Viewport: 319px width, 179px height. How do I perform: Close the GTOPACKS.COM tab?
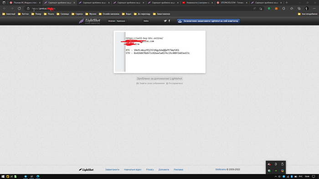(247, 3)
